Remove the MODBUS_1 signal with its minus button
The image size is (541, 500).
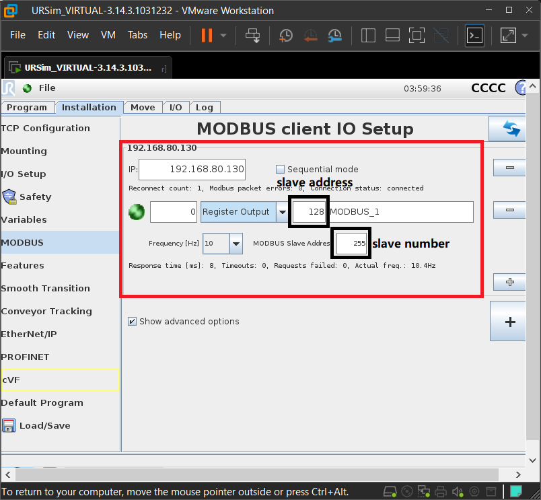click(x=509, y=210)
